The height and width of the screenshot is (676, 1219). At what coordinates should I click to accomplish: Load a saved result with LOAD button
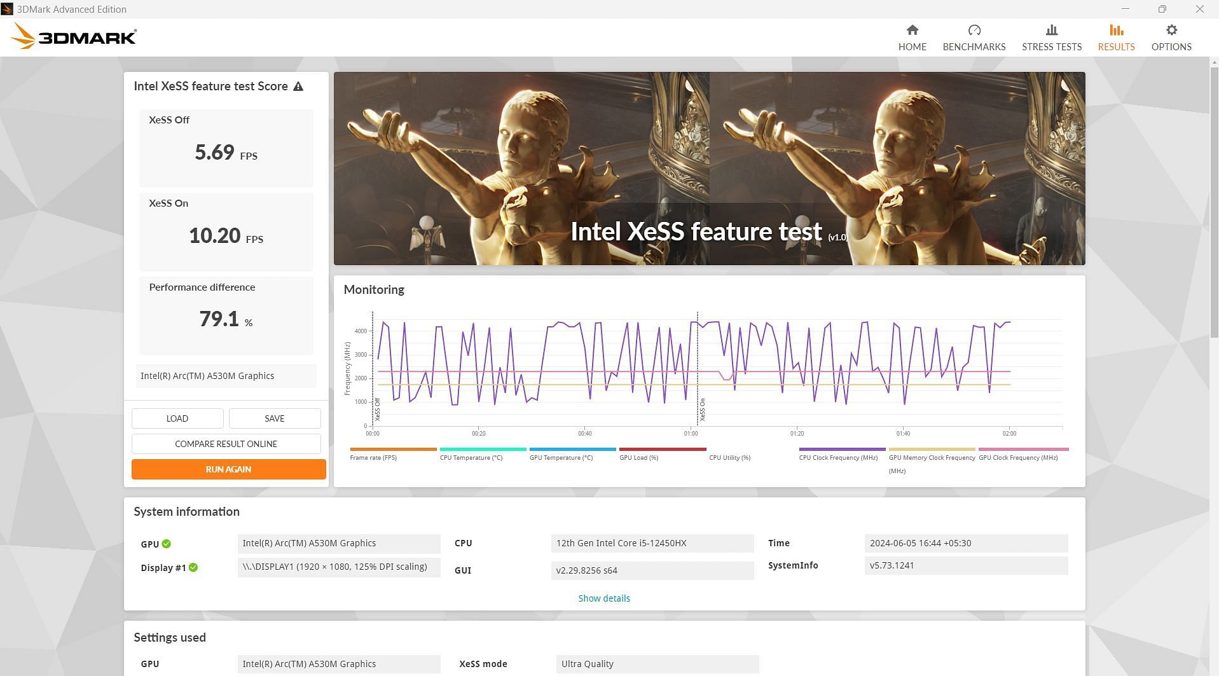pos(177,418)
